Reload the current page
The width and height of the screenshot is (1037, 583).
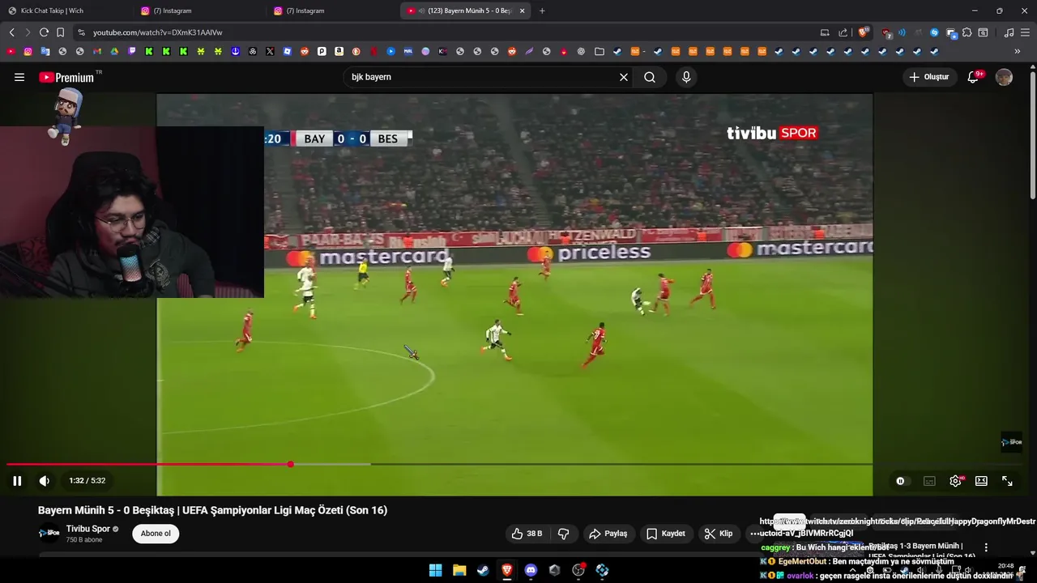[x=44, y=32]
